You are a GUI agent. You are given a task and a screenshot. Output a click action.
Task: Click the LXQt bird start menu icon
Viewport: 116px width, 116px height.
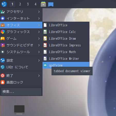(x=4, y=4)
